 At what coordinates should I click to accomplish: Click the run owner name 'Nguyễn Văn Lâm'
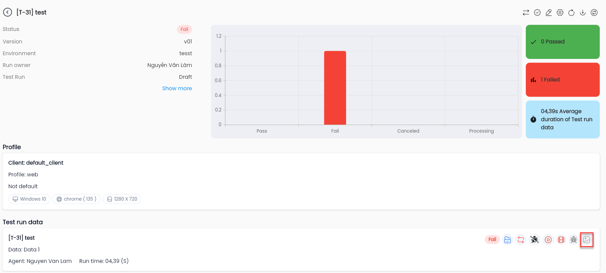(x=170, y=65)
